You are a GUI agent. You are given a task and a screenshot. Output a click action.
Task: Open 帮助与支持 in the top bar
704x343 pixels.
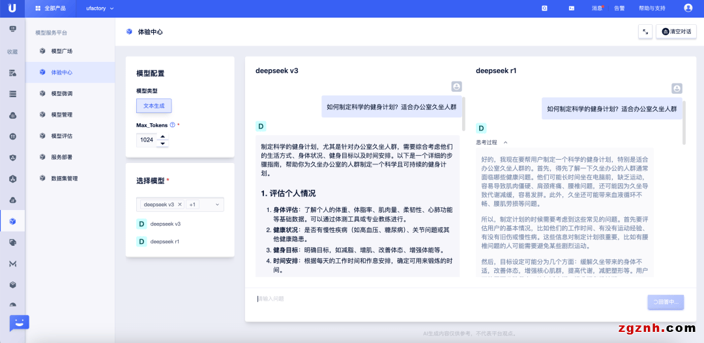pos(652,8)
